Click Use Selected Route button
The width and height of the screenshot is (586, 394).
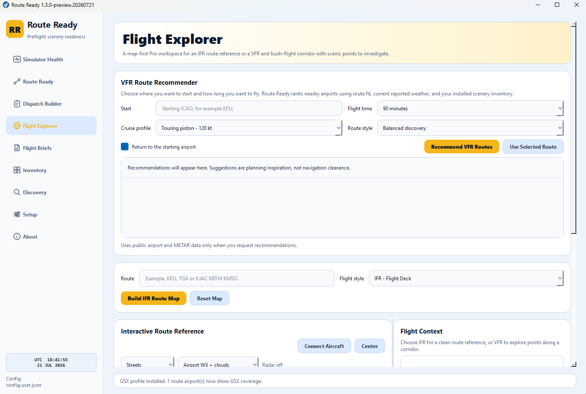click(533, 147)
